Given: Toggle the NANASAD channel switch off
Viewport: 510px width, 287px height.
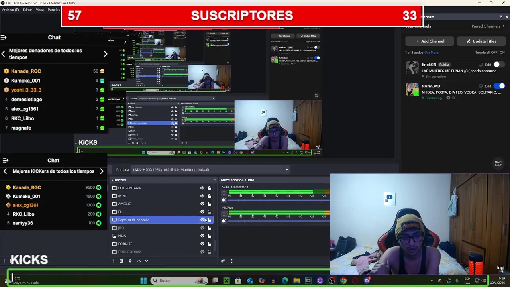Looking at the screenshot, I should pyautogui.click(x=499, y=86).
